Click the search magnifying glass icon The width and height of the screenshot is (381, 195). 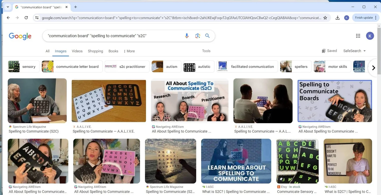click(x=207, y=36)
